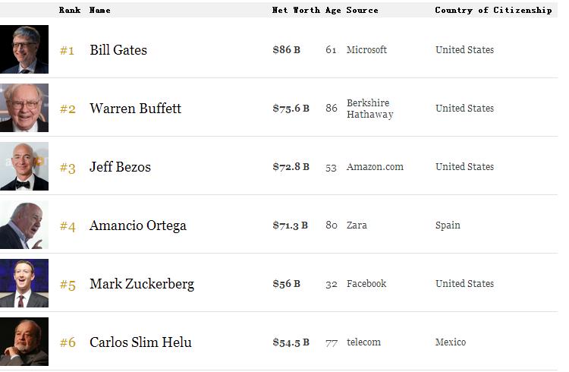Select the Amancio Ortega name
The height and width of the screenshot is (372, 569).
click(137, 225)
